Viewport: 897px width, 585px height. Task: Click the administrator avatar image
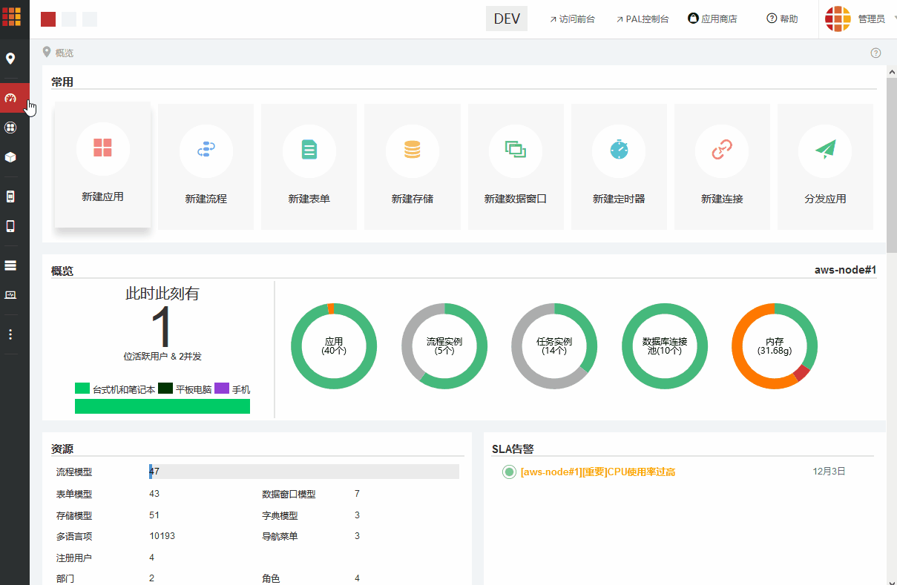[x=838, y=19]
